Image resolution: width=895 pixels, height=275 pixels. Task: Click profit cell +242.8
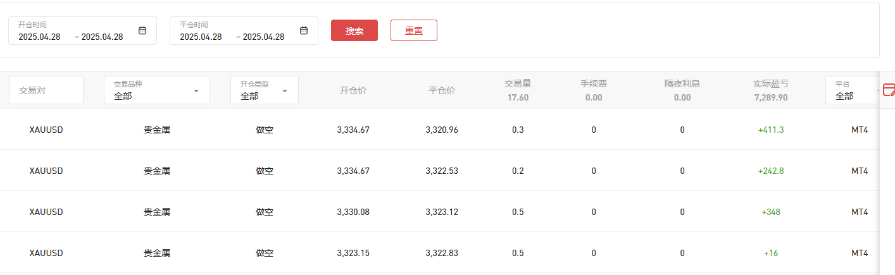coord(771,171)
